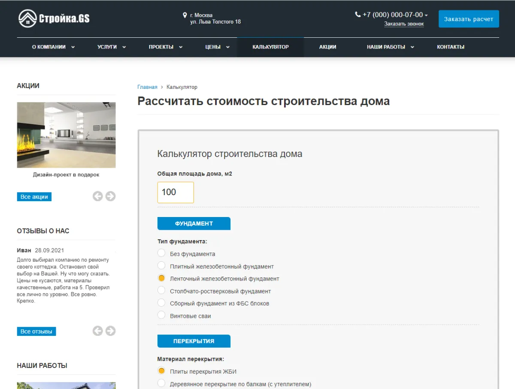Image resolution: width=515 pixels, height=389 pixels.
Task: Open the Главная breadcrumb link
Action: tap(146, 87)
